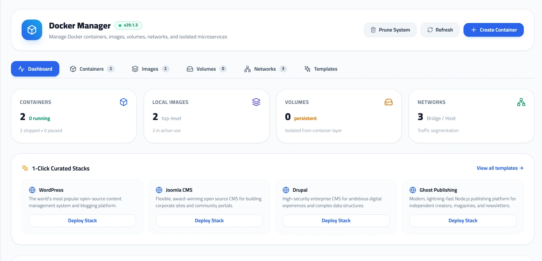The width and height of the screenshot is (542, 261).
Task: Click the Networks topology icon in stats card
Action: pos(521,102)
